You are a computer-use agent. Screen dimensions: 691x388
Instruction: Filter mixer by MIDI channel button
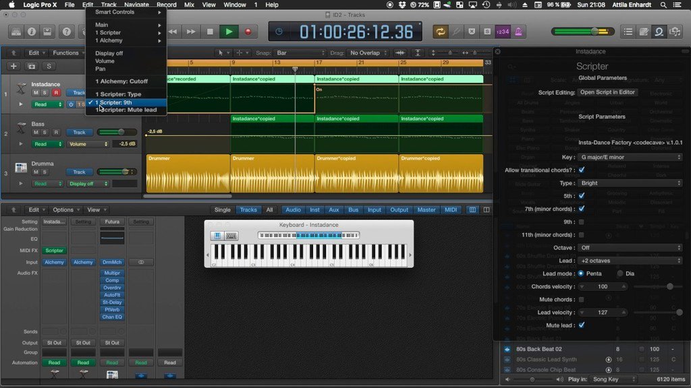tap(450, 210)
